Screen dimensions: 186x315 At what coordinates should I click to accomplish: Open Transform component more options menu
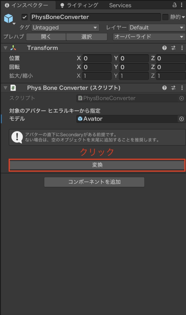point(182,48)
